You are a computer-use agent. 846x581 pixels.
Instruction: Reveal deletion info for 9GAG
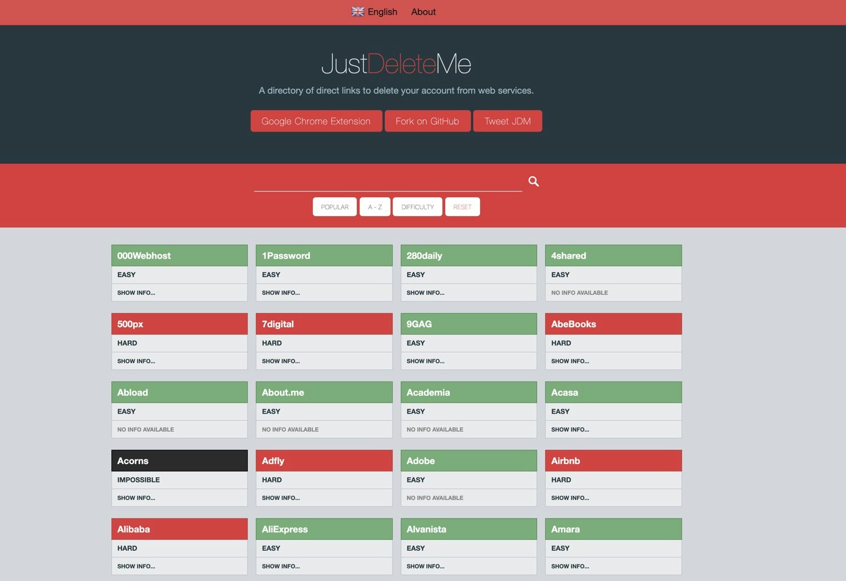[x=425, y=360]
